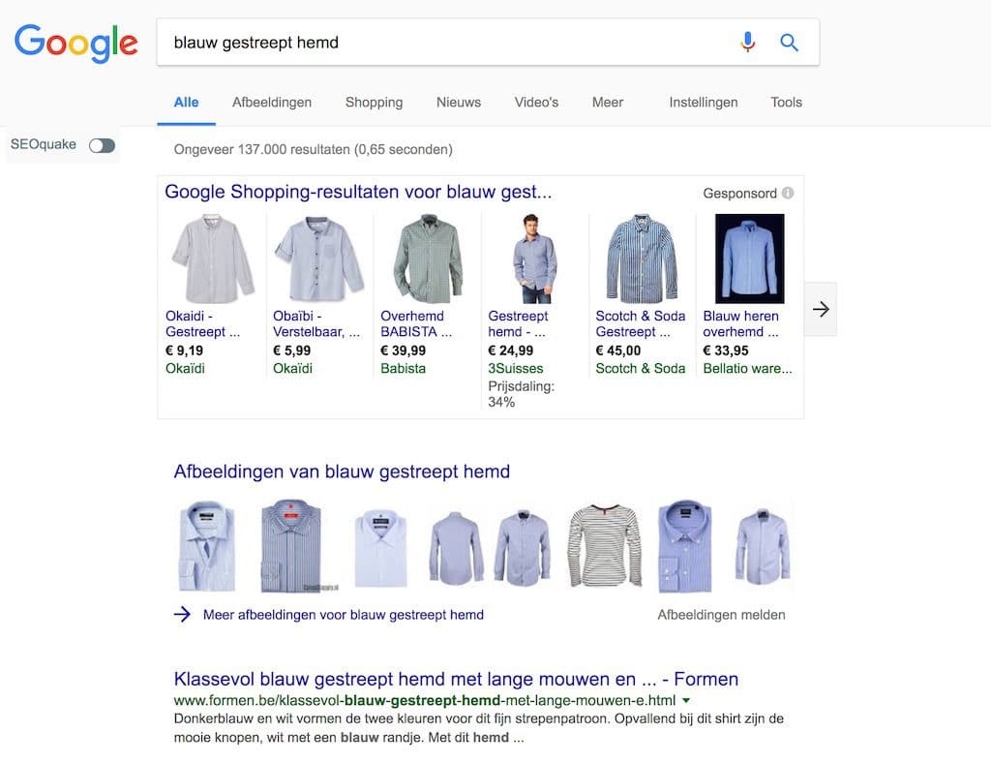Screen dimensions: 991x762
Task: Switch to the Shopping tab
Action: click(x=375, y=103)
